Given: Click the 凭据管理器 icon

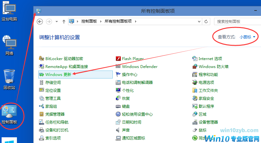Looking at the screenshot, I should click(42, 114).
